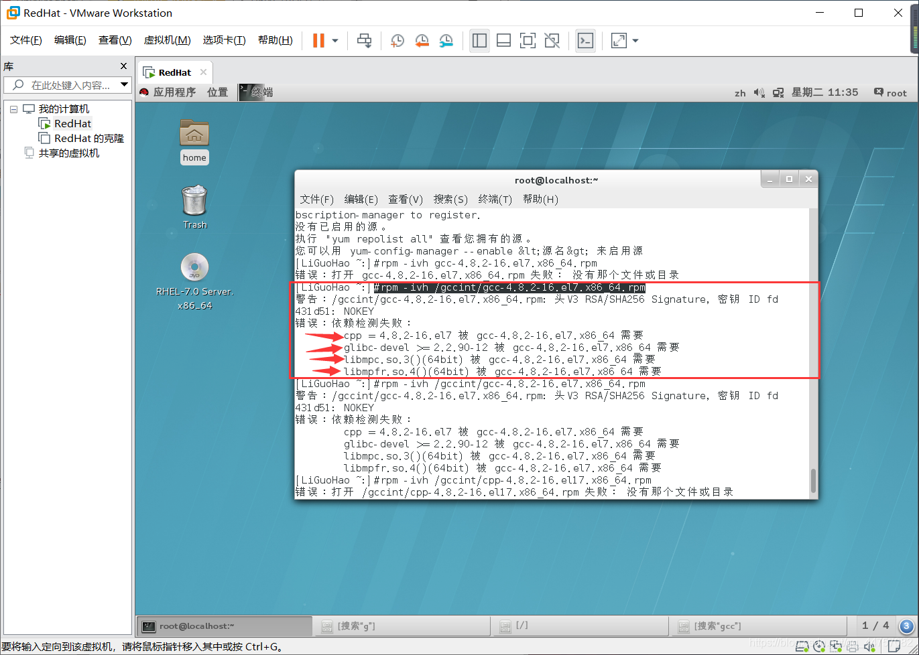
Task: Open the terminal 编辑(E) menu
Action: pyautogui.click(x=361, y=199)
